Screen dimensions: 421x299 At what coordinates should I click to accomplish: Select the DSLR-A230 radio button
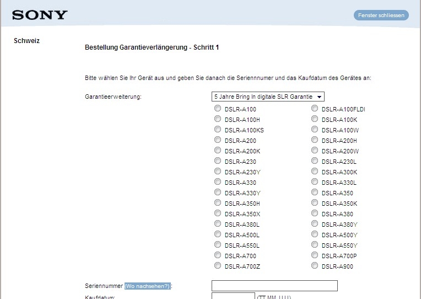point(218,161)
